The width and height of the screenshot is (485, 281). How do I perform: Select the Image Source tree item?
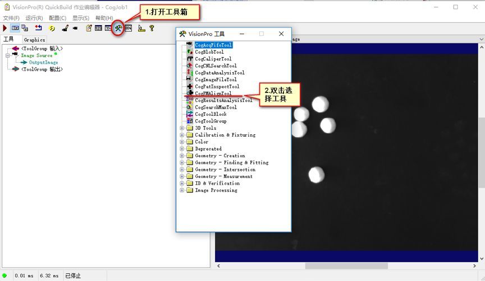[36, 55]
